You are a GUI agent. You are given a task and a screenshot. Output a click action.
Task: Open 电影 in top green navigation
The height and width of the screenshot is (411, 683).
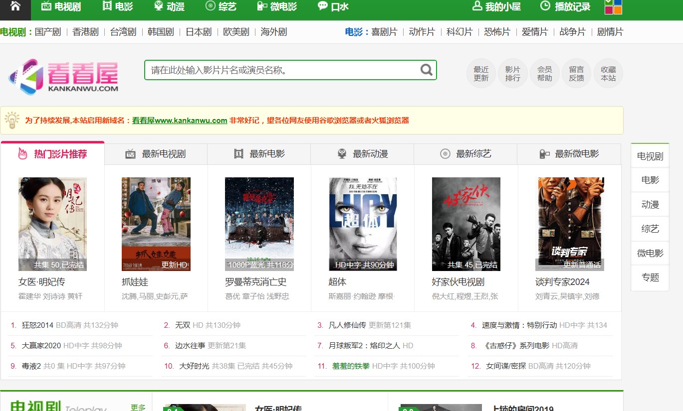(118, 6)
